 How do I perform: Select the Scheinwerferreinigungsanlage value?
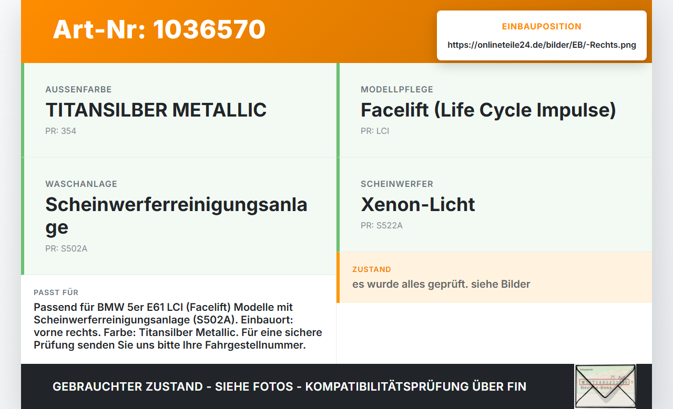pyautogui.click(x=176, y=215)
